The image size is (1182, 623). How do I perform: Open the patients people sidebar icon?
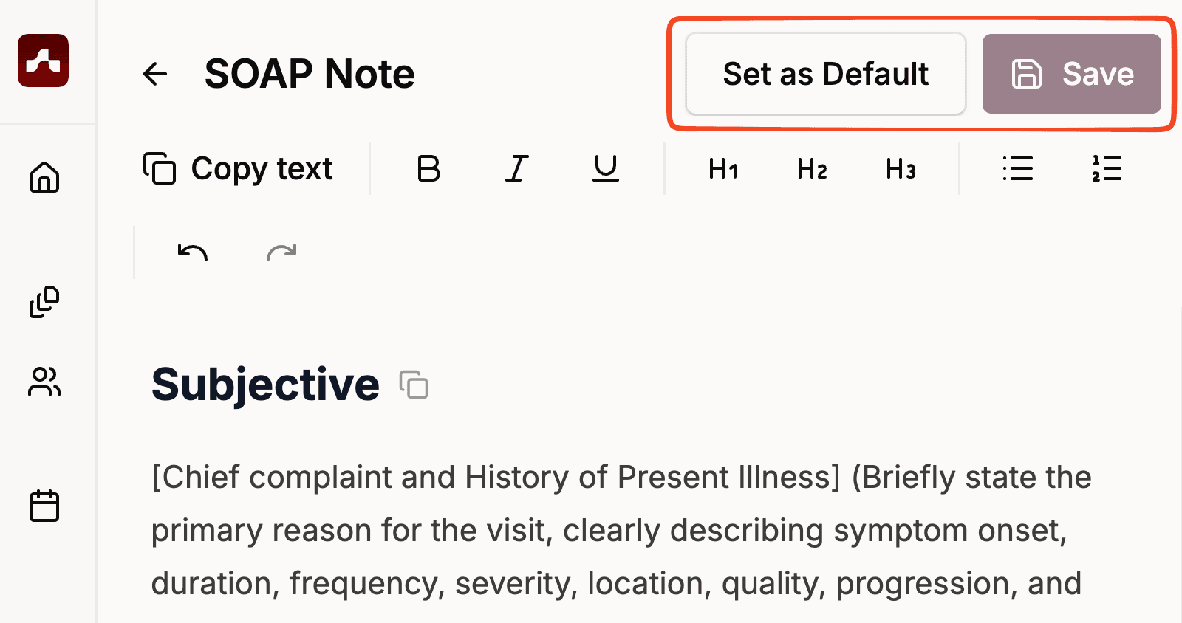point(44,382)
